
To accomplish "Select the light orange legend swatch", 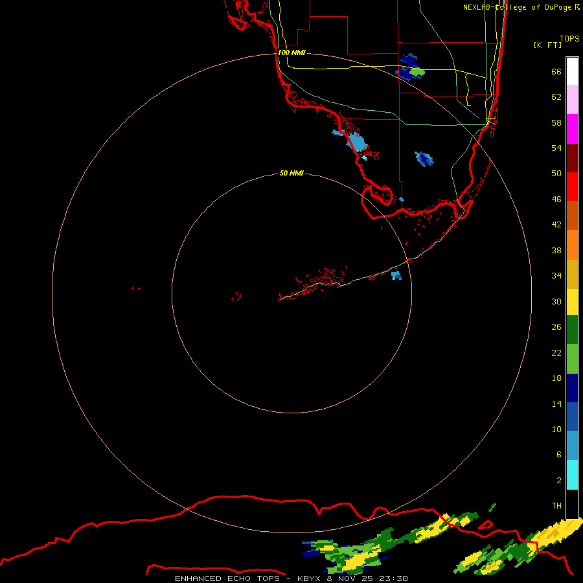I will tap(572, 245).
